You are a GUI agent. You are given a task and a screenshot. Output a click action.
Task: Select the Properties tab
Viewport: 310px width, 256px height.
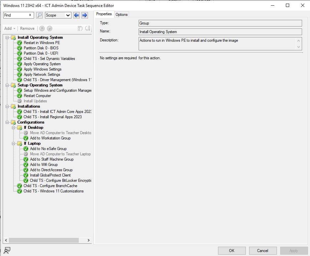tap(104, 14)
